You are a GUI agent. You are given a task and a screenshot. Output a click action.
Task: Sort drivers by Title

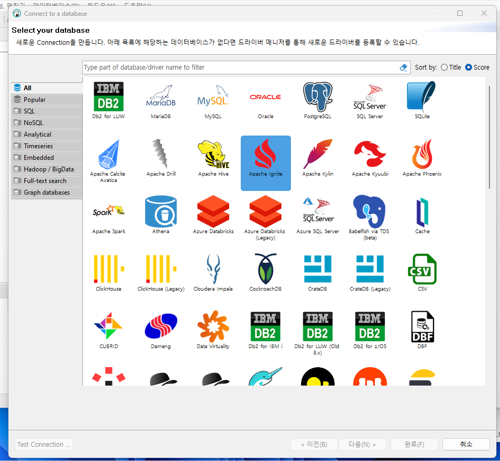(451, 67)
